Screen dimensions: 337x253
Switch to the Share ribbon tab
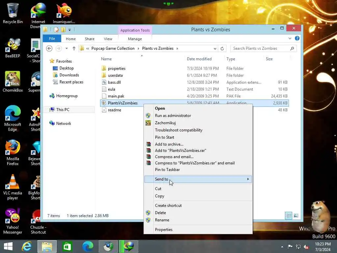coord(90,39)
